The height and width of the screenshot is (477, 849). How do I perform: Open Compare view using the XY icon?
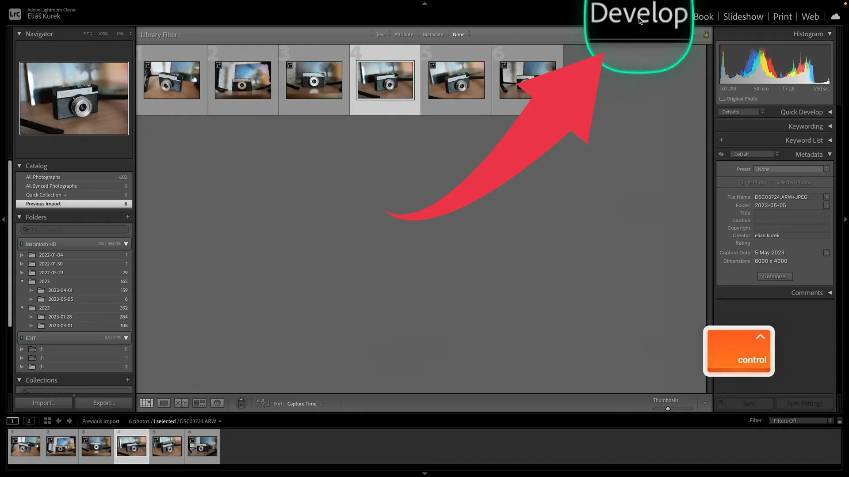180,403
